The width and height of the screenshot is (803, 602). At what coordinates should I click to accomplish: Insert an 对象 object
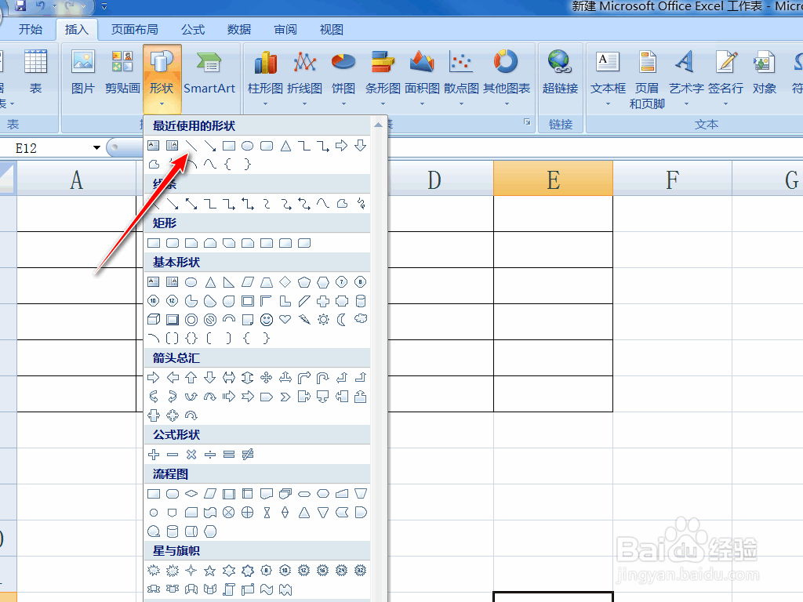[x=764, y=72]
